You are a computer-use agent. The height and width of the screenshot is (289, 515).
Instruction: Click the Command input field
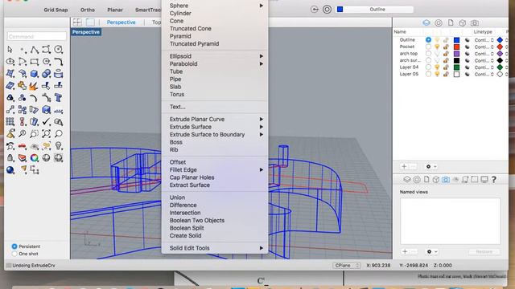click(36, 36)
